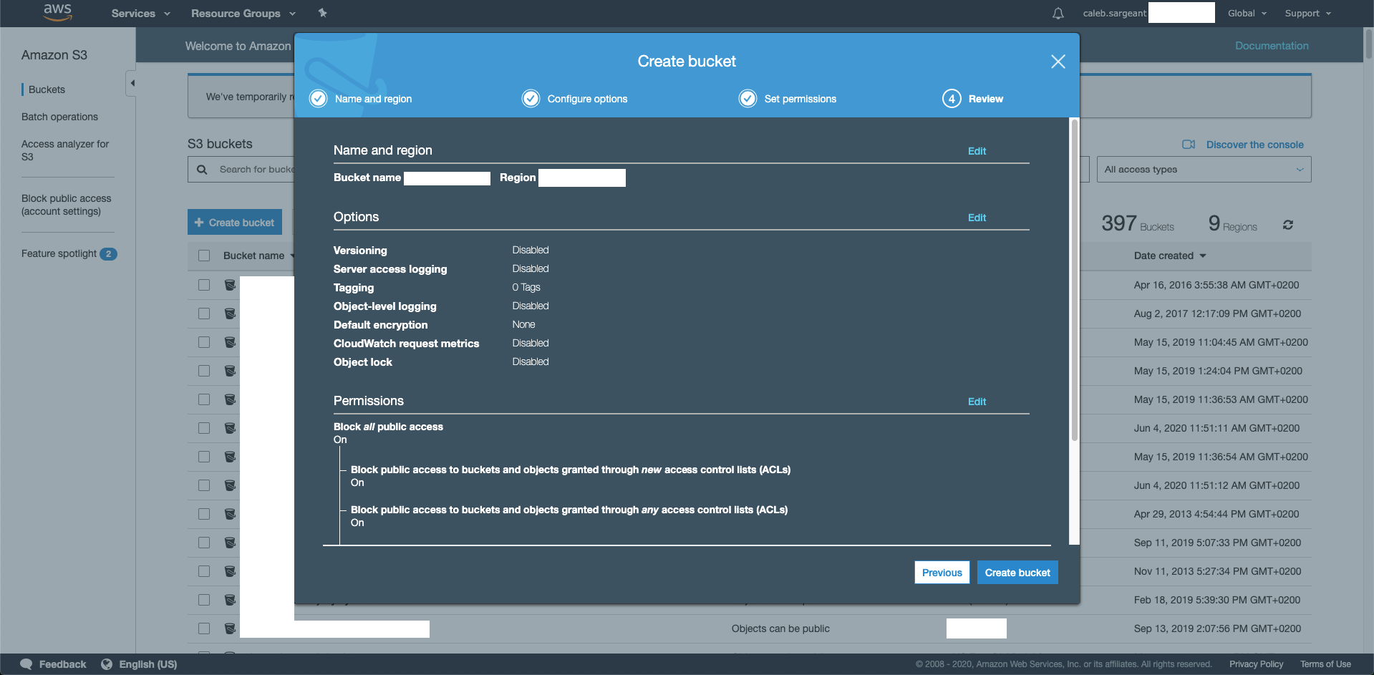Screen dimensions: 1374x675
Task: Open Access analyzer for S3
Action: 65,150
